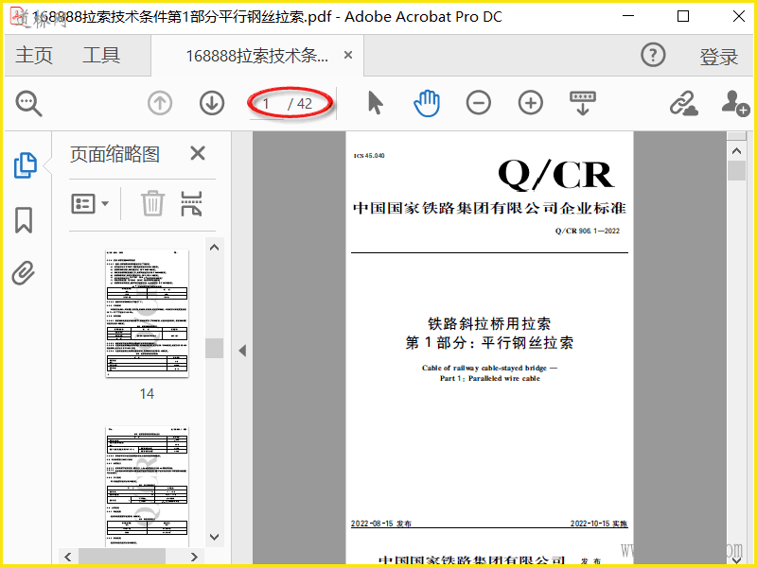Click the English title Cable of railway cable-stayed bridge

[489, 368]
